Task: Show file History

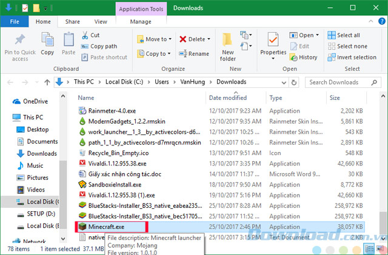Action: (303, 58)
